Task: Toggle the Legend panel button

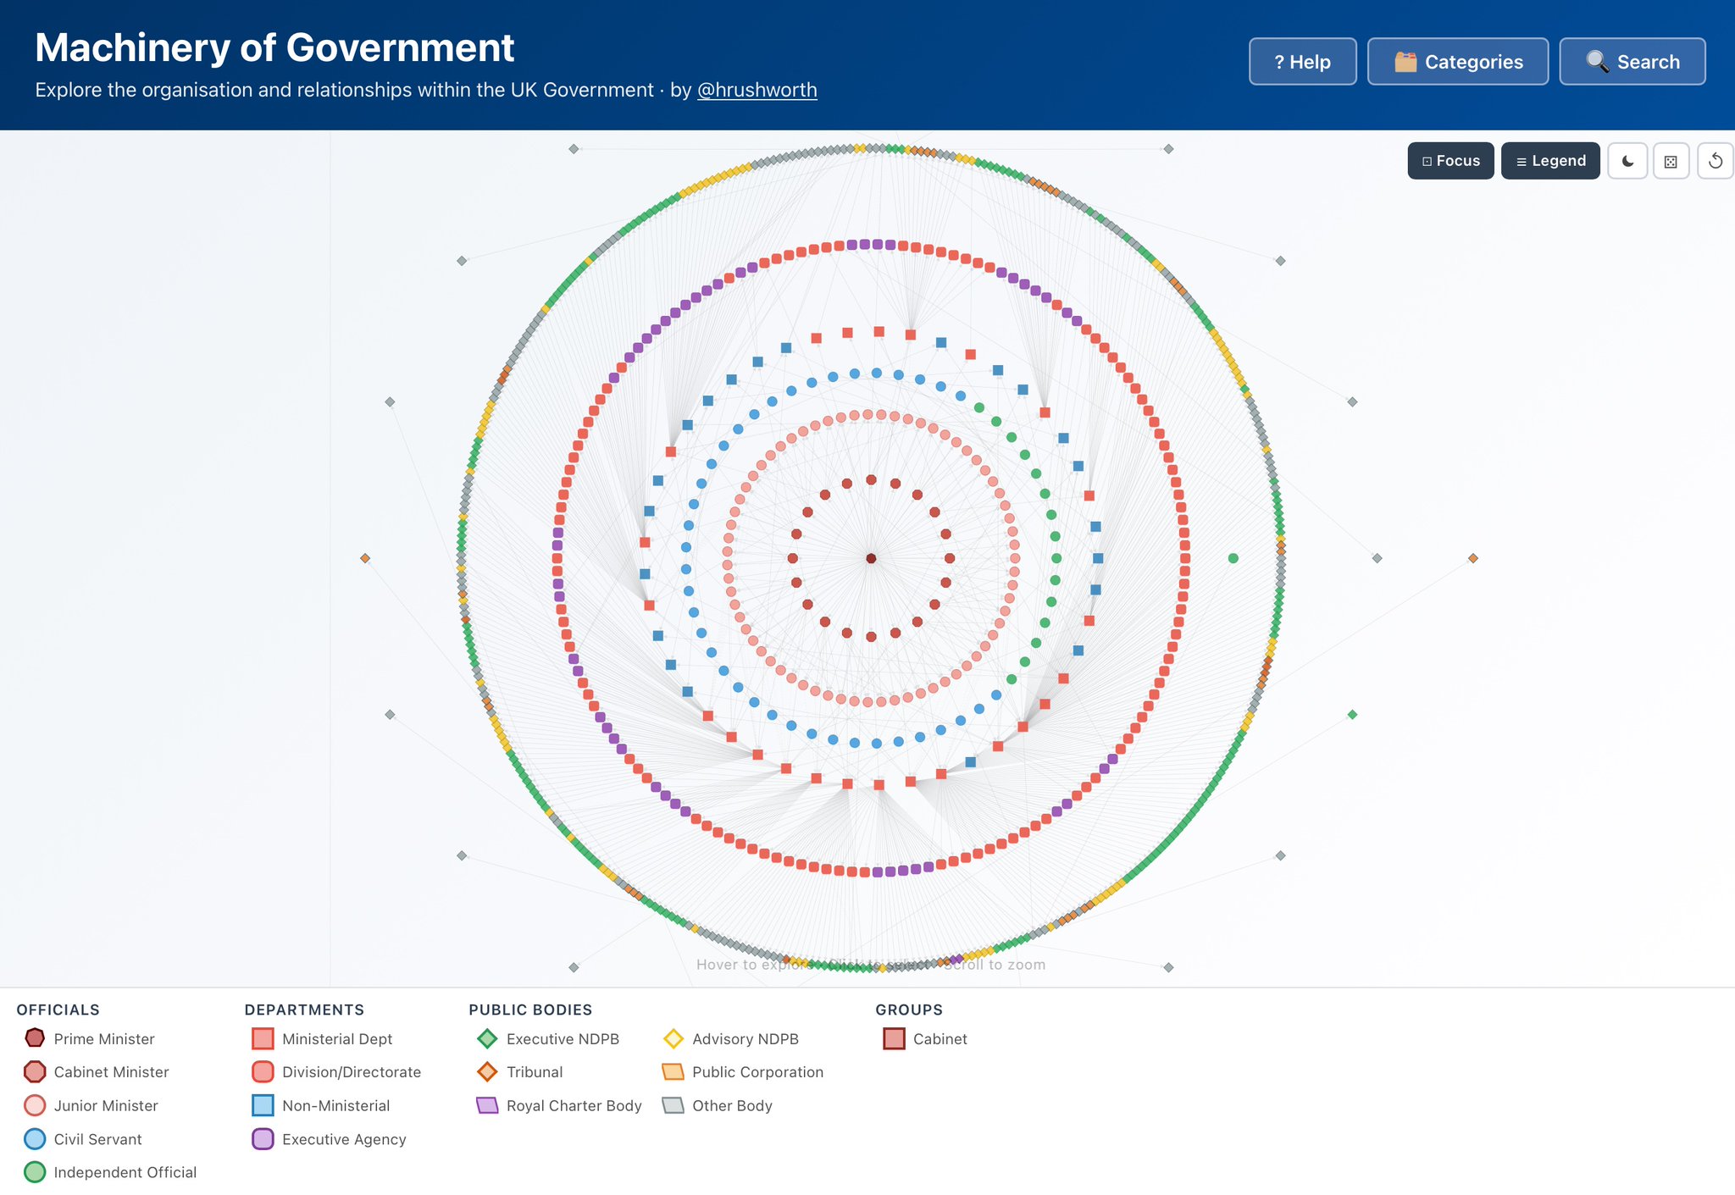Action: click(x=1550, y=161)
